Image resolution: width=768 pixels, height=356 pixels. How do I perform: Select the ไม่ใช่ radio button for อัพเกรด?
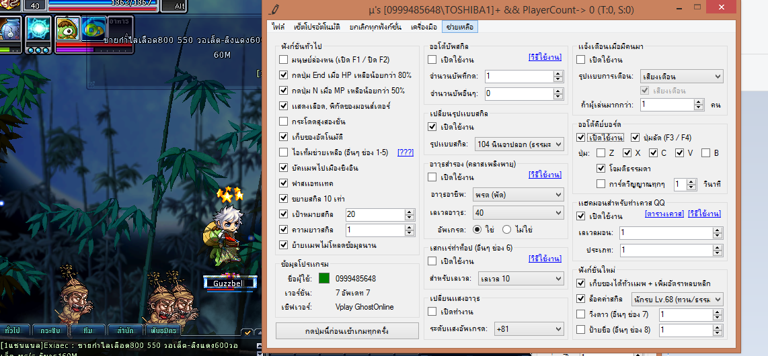click(506, 229)
